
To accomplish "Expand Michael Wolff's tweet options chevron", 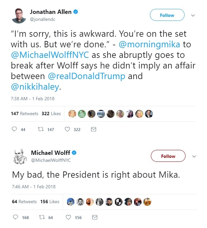I will [194, 156].
